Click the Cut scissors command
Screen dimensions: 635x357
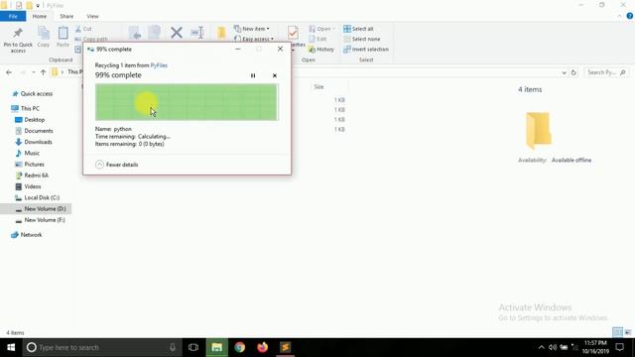click(83, 29)
